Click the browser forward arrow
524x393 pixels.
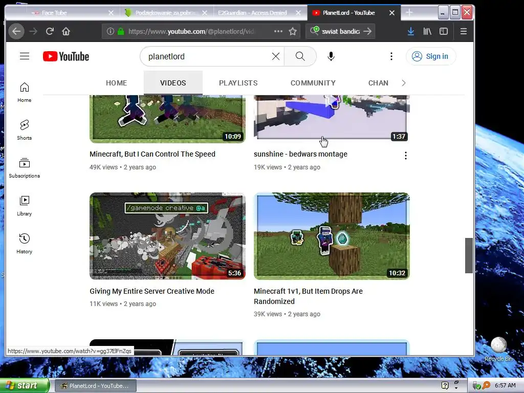point(33,31)
